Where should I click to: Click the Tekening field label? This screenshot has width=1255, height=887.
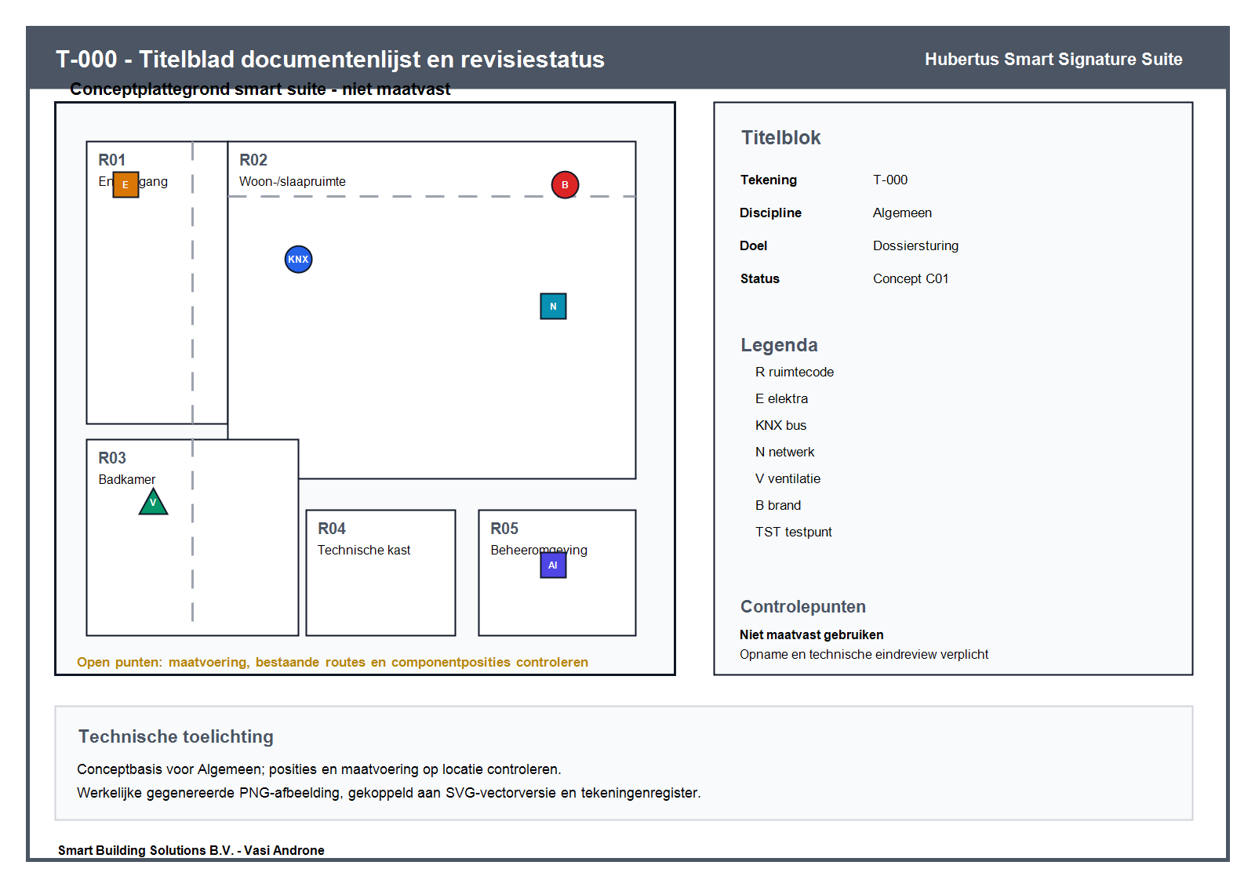coord(768,180)
